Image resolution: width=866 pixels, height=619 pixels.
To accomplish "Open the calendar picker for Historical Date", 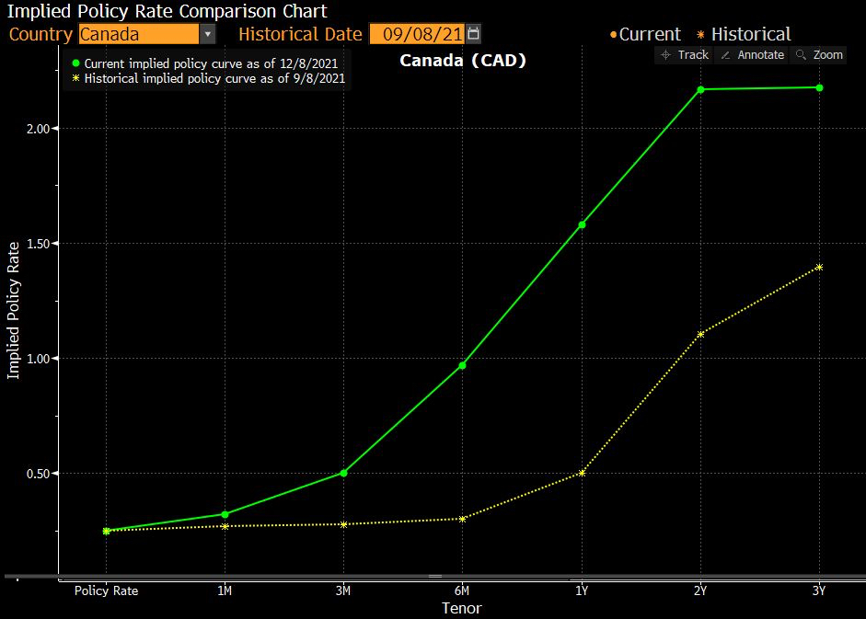I will 473,34.
